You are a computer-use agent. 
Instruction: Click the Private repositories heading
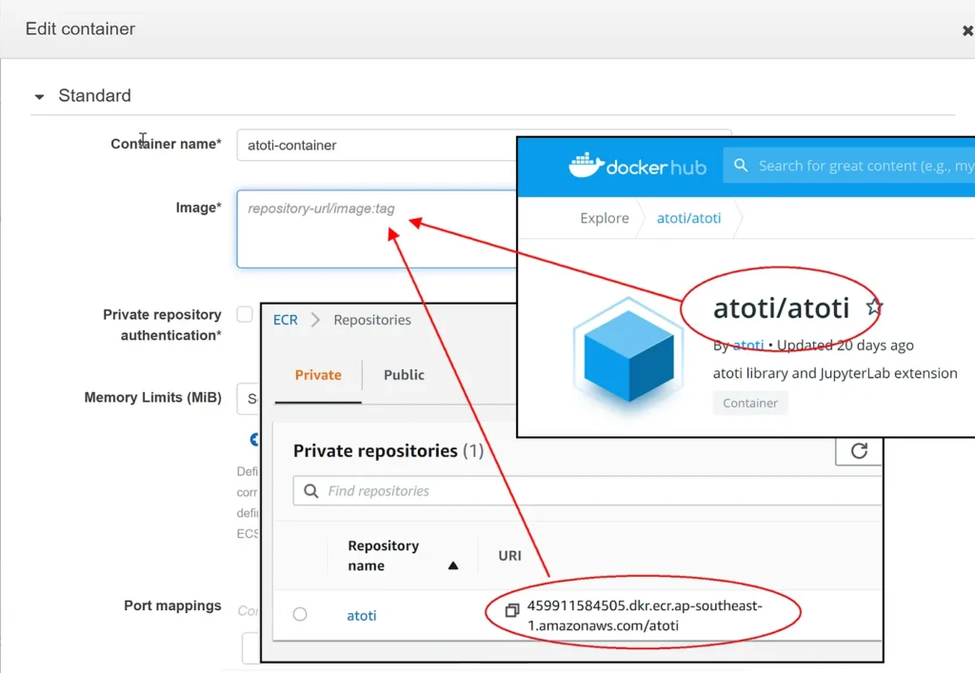[x=388, y=450]
